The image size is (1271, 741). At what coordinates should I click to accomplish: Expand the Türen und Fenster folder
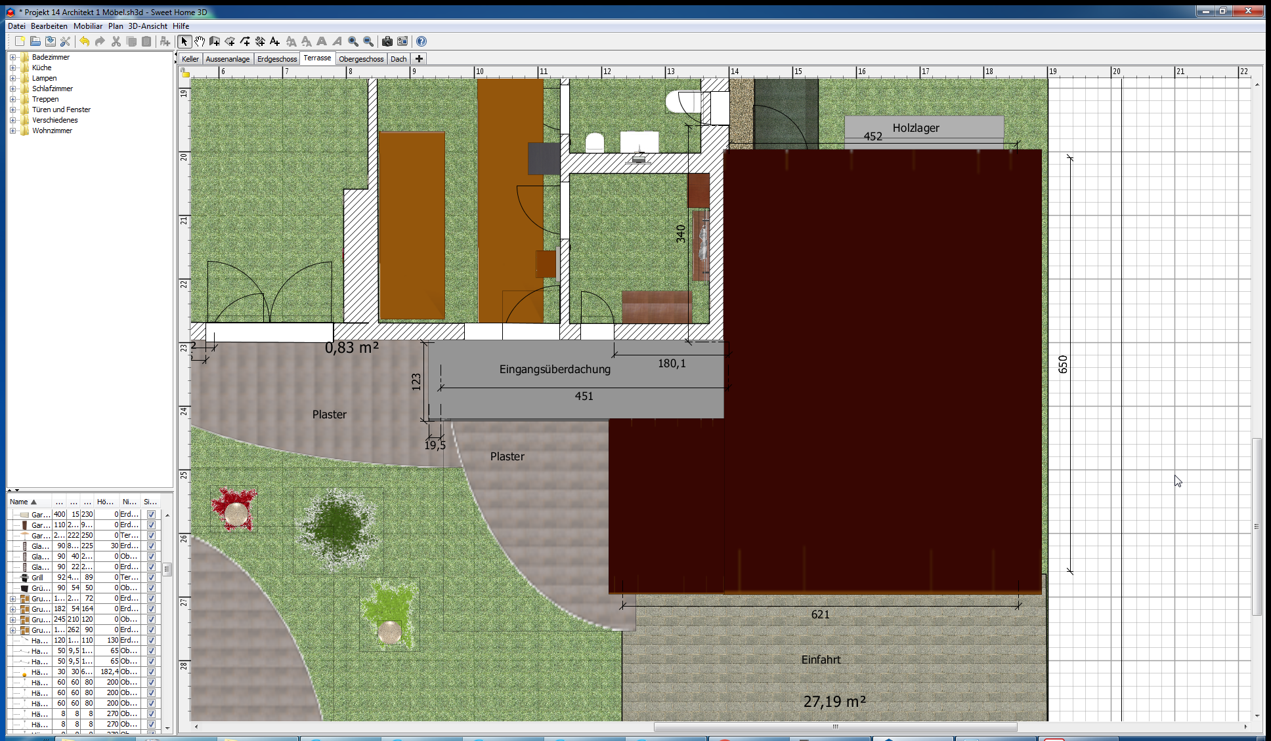(12, 110)
